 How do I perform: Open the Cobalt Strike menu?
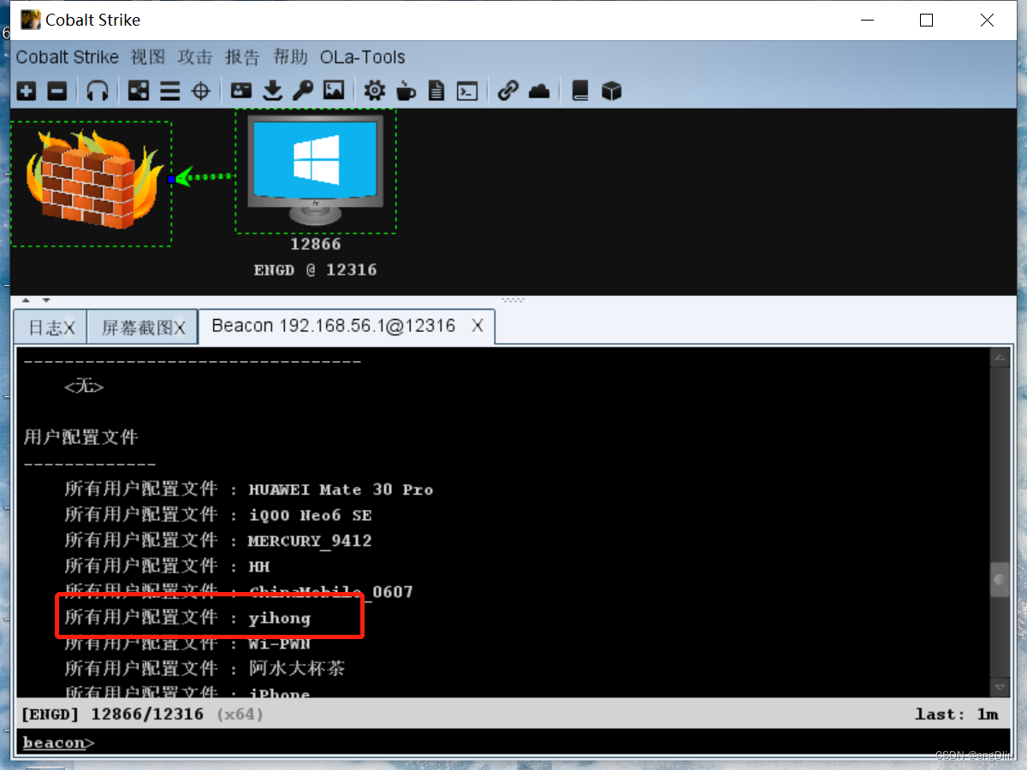click(x=68, y=57)
